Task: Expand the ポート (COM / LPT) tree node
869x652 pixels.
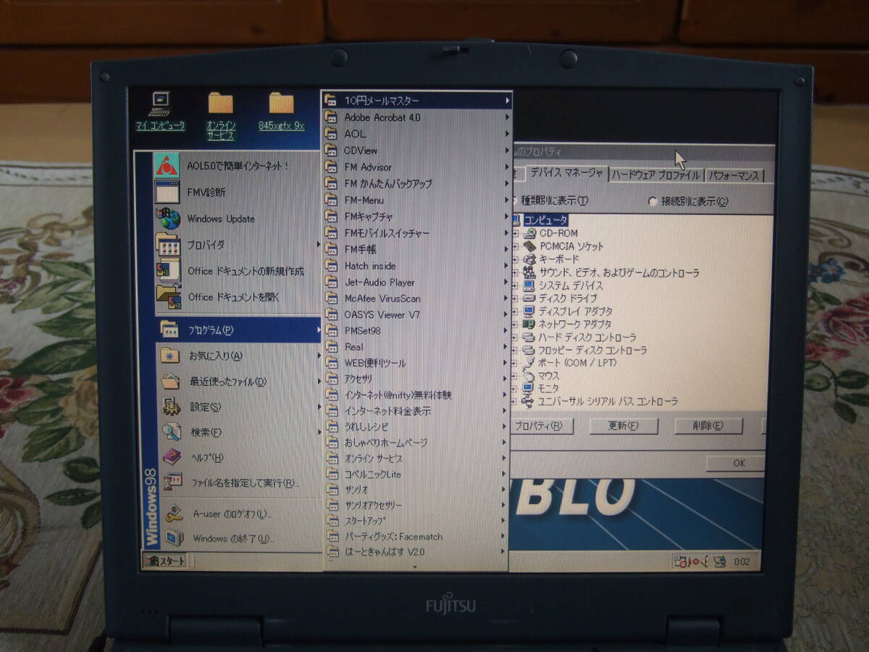Action: (514, 363)
